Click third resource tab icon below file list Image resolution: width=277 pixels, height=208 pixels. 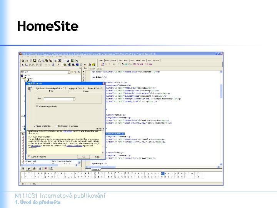coord(34,169)
